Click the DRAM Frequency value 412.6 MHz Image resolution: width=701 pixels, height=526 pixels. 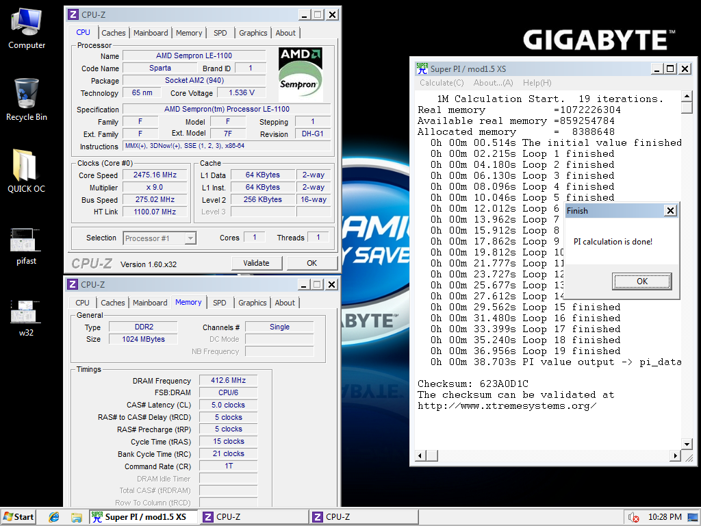tap(229, 380)
